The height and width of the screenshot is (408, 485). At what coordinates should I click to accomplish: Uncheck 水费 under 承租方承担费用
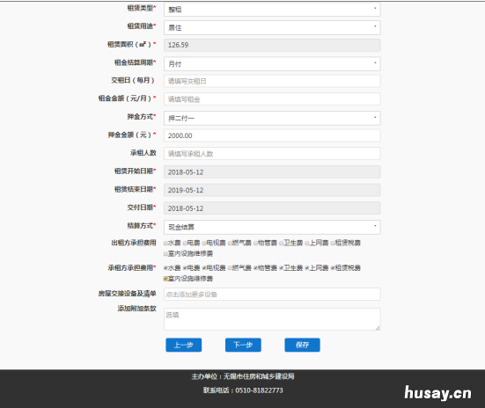pos(165,268)
